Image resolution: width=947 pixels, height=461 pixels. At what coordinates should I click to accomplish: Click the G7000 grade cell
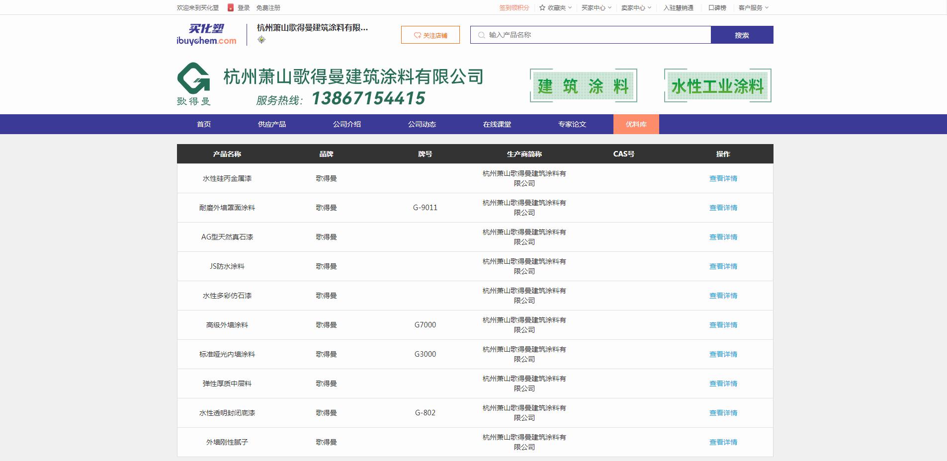[425, 325]
